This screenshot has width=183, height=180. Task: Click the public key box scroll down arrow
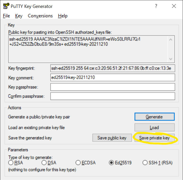[x=171, y=59]
